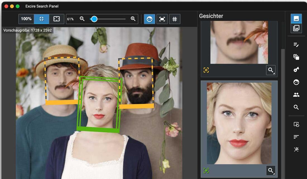
Task: Toggle the focus frame overlay button
Action: [x=162, y=19]
